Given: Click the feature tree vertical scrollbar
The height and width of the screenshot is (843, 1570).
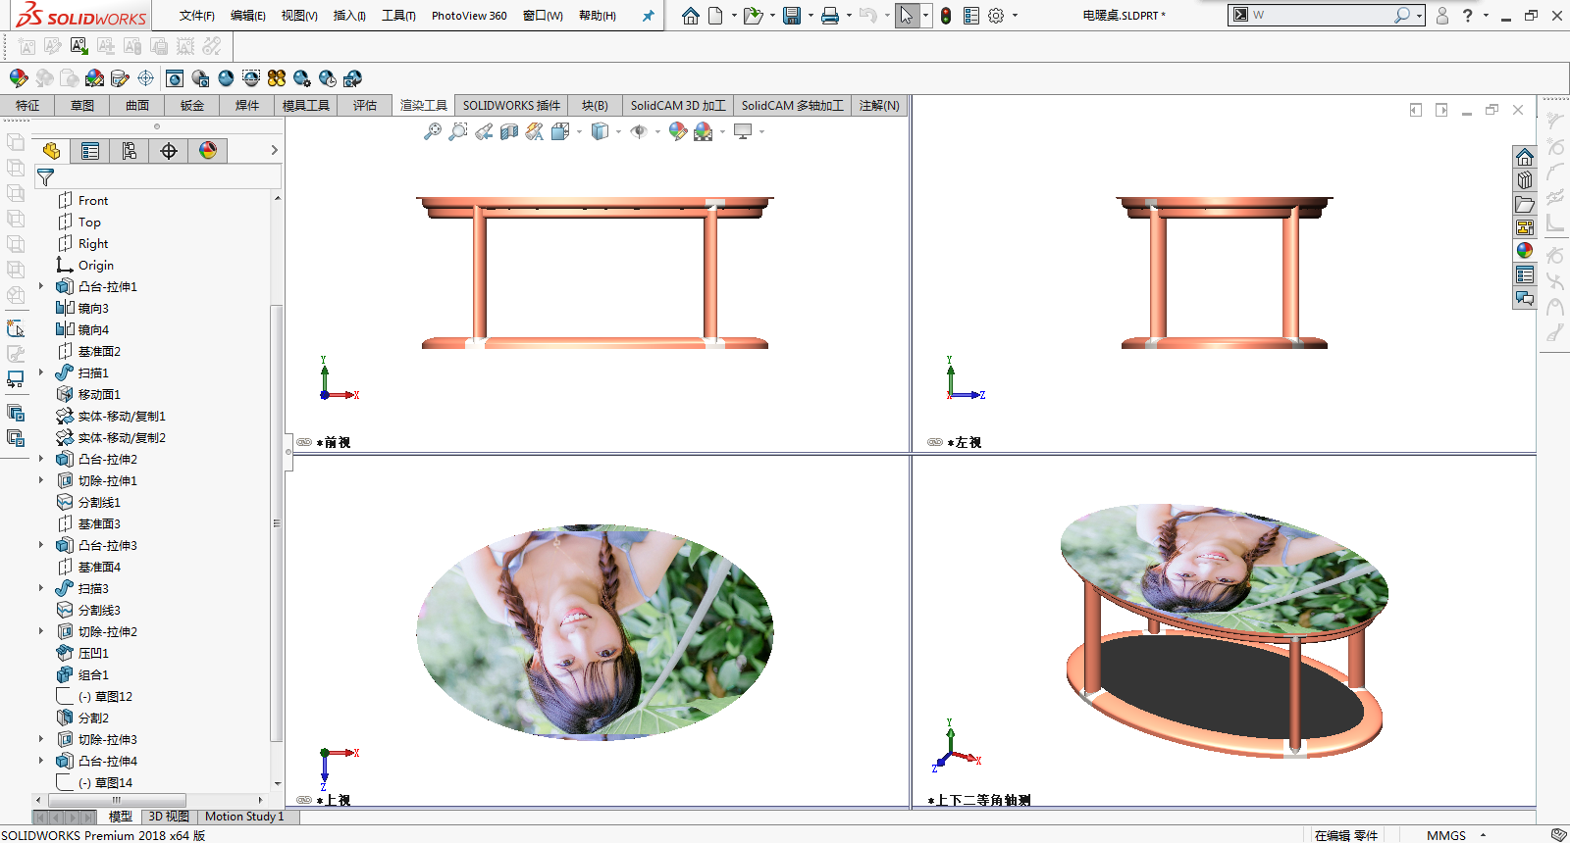Looking at the screenshot, I should tap(277, 522).
